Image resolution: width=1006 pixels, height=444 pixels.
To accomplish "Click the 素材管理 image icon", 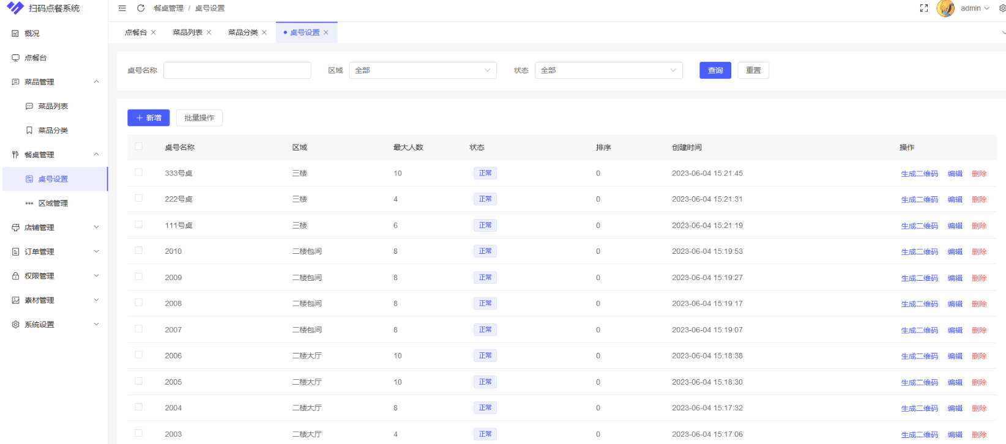I will tap(15, 300).
